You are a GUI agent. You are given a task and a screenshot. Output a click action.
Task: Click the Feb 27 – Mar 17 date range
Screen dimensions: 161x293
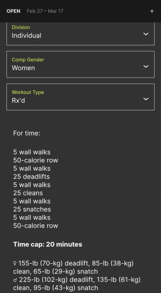[x=45, y=11]
